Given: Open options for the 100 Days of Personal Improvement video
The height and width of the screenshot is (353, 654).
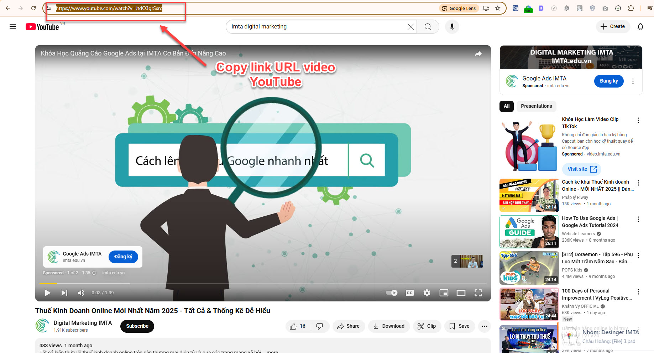Looking at the screenshot, I should point(638,292).
